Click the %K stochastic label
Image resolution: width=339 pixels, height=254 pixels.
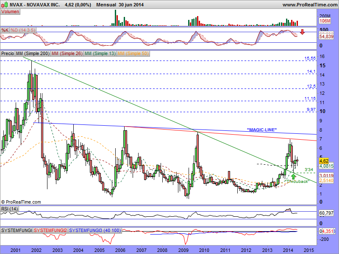click(x=5, y=30)
